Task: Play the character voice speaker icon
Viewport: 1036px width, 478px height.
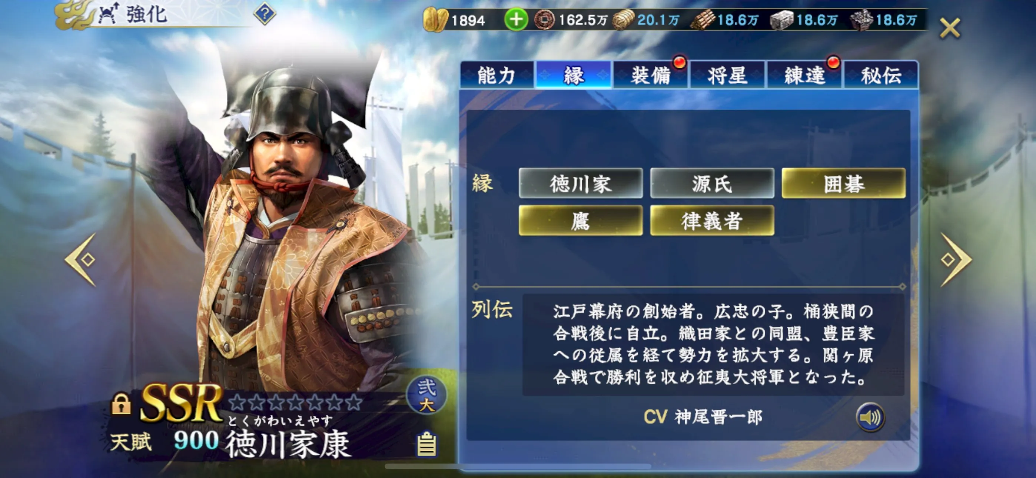Action: [870, 417]
